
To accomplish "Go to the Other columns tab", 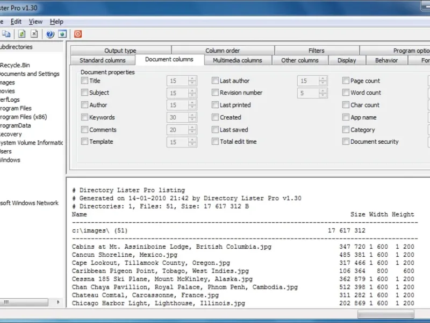I will coord(300,60).
